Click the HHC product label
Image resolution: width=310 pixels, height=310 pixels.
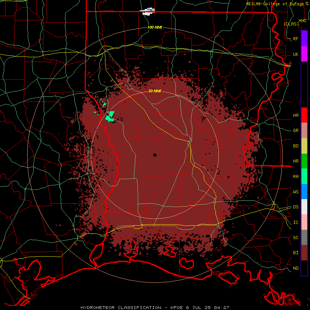point(302,21)
